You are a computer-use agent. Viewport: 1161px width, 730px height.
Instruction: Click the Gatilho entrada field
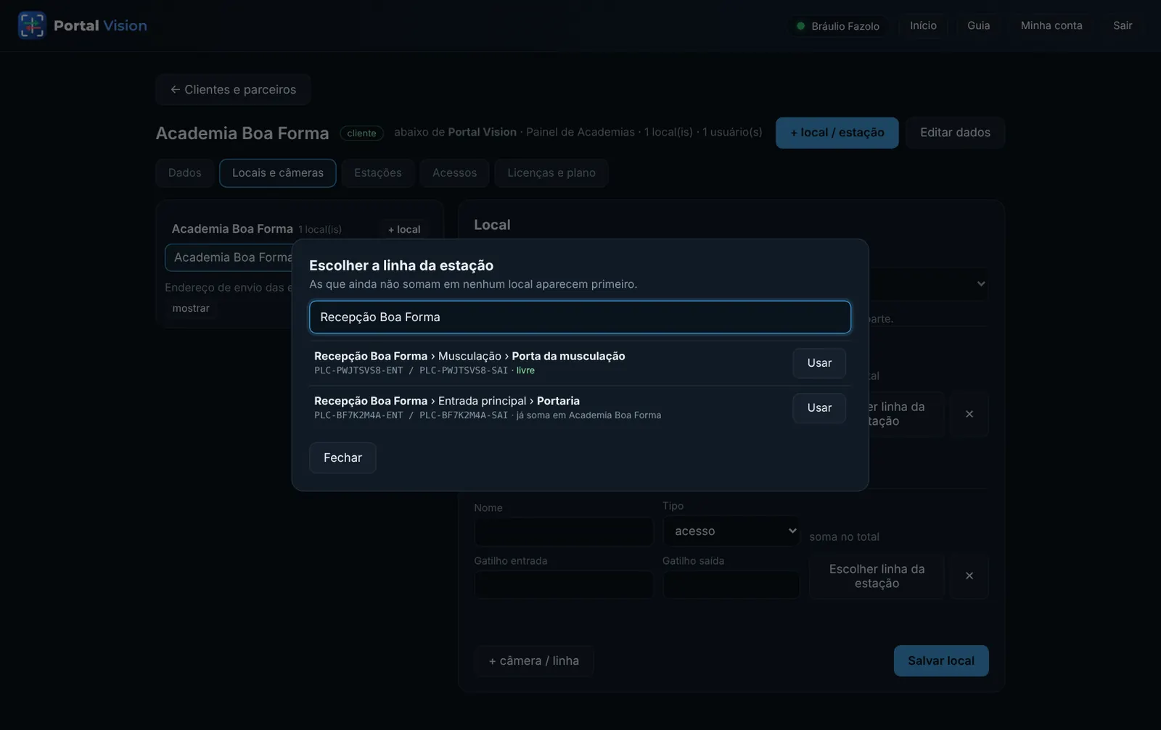click(564, 585)
